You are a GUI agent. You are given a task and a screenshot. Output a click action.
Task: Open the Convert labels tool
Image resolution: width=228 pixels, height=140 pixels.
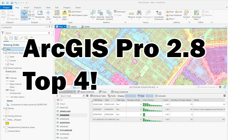186,15
